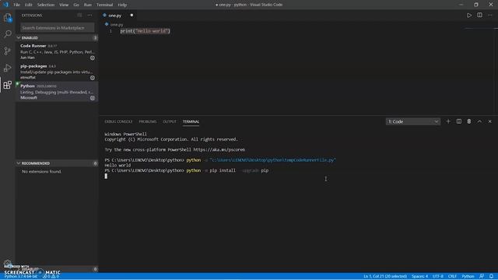Open the Go menu
The width and height of the screenshot is (498, 280).
pos(76,5)
